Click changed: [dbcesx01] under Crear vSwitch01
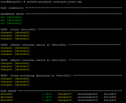This screenshot has width=126, height=103. (x=15, y=39)
